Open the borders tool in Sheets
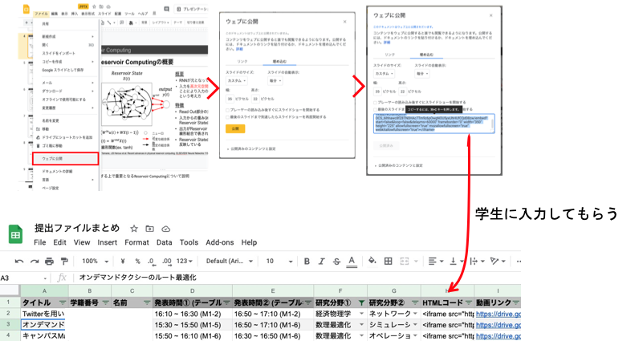Viewport: 639px width, 341px height. click(389, 261)
